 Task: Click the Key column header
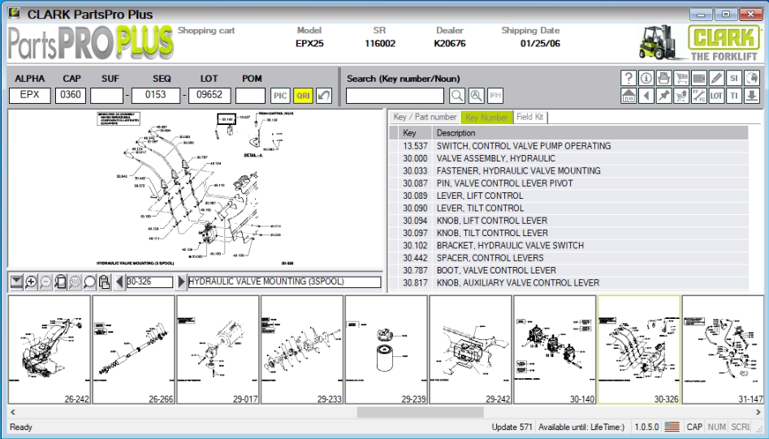click(x=415, y=133)
